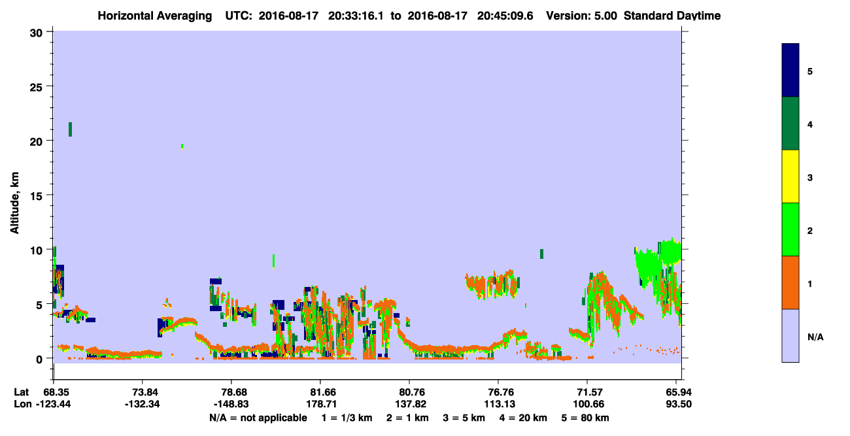Image resolution: width=850 pixels, height=436 pixels.
Task: Click the longitude value 93.50
Action: (x=679, y=404)
